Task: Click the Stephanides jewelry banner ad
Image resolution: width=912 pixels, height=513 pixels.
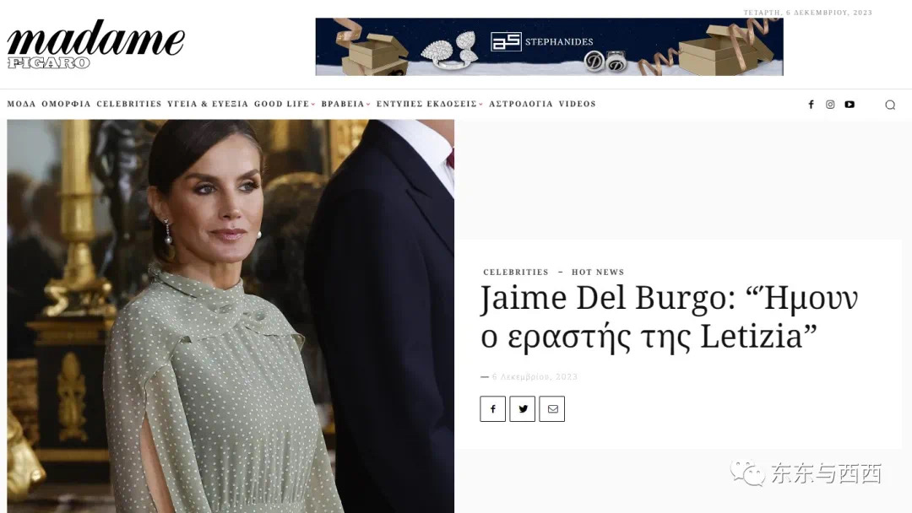Action: [549, 46]
